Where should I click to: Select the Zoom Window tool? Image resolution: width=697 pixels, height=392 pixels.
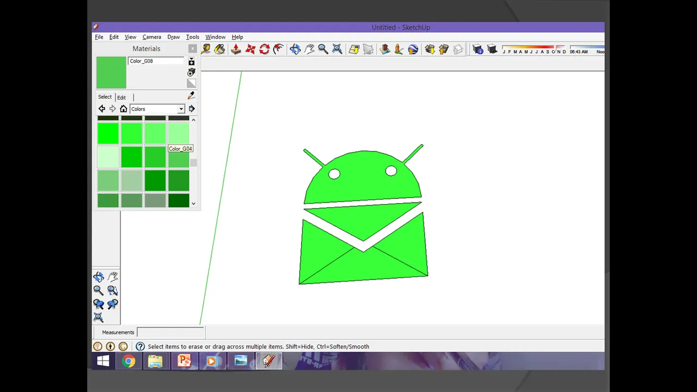coord(112,291)
